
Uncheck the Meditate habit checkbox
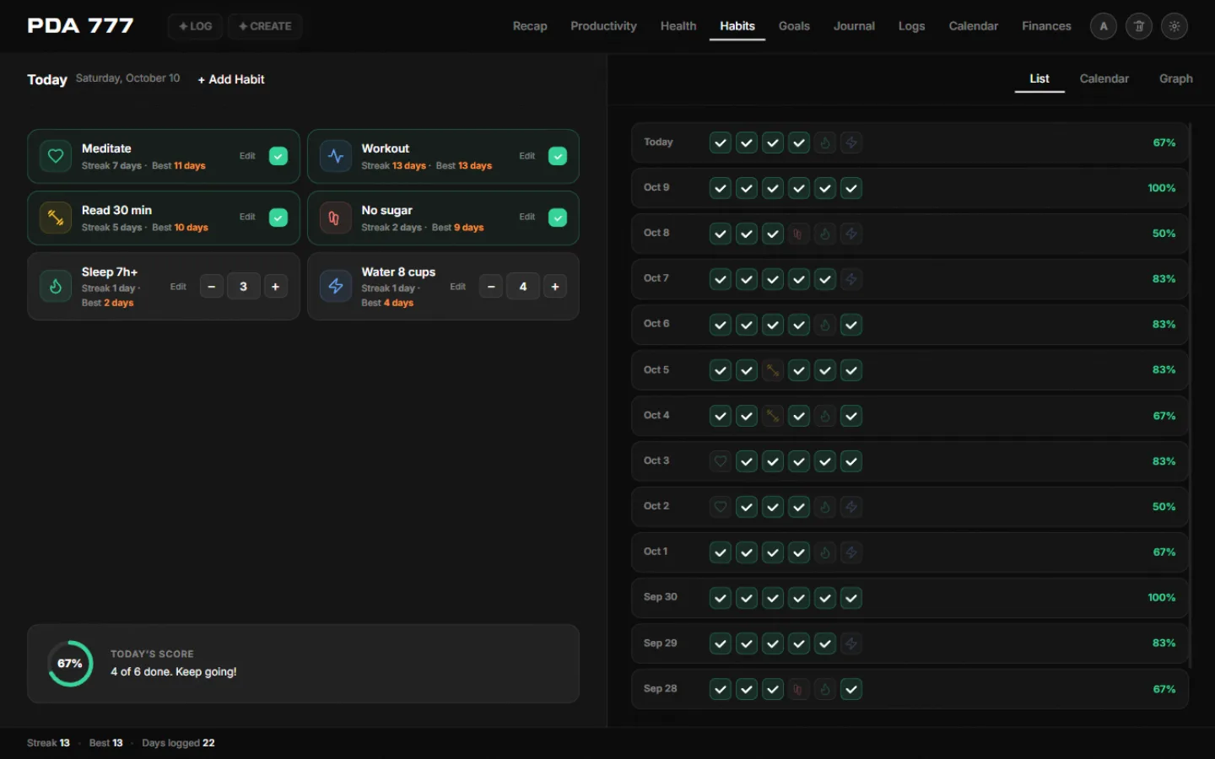click(x=278, y=156)
